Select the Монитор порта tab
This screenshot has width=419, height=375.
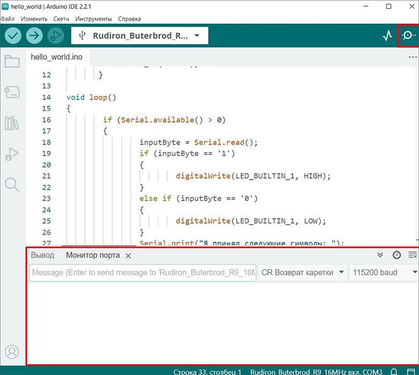coord(93,255)
